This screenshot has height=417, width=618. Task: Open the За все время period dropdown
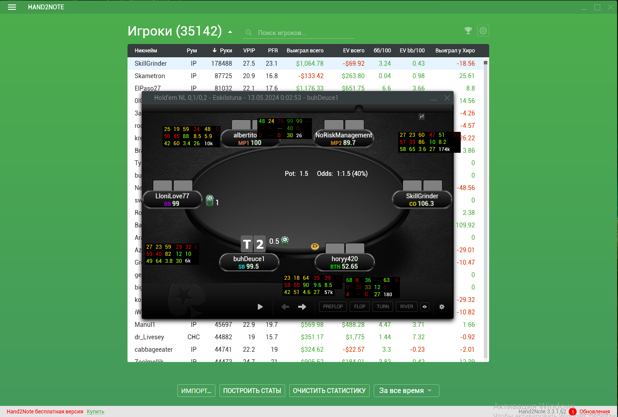(x=406, y=390)
